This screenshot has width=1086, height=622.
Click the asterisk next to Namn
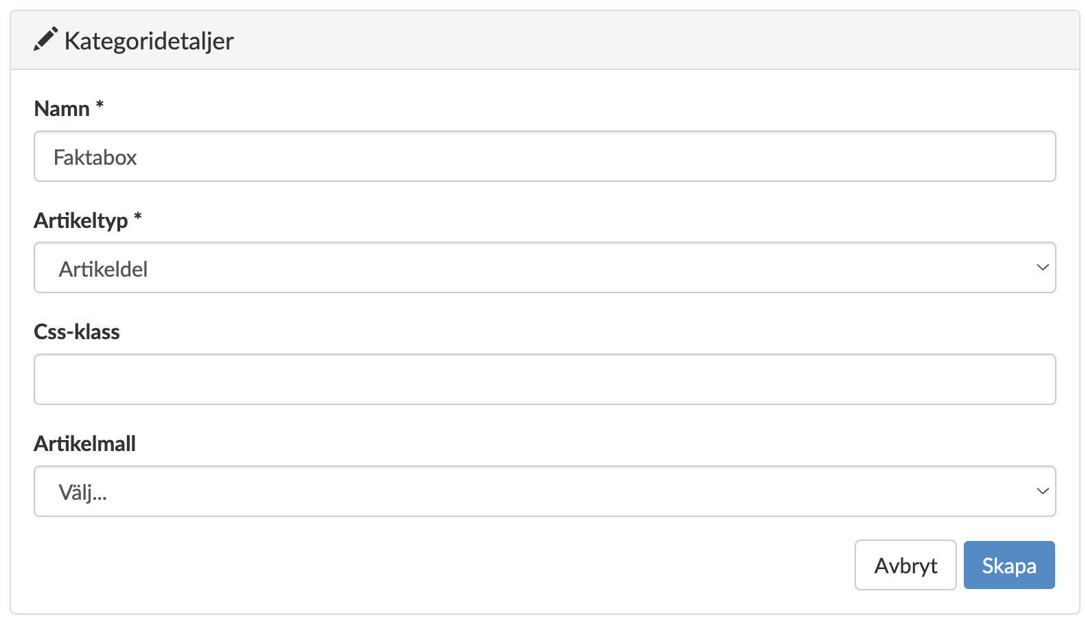tap(100, 105)
